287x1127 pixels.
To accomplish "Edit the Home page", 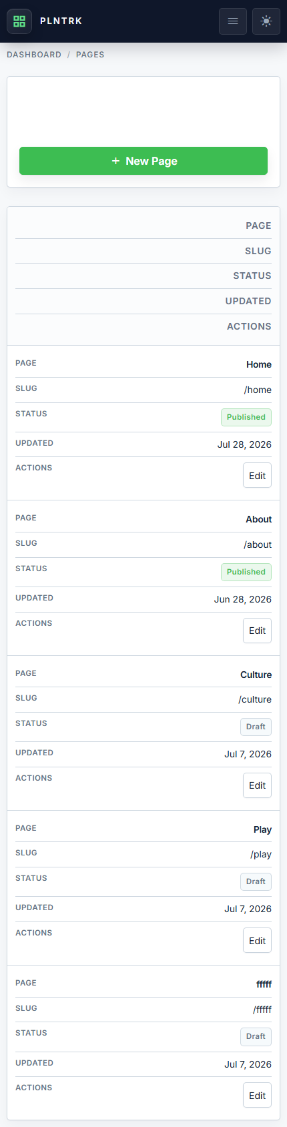I will tap(257, 476).
